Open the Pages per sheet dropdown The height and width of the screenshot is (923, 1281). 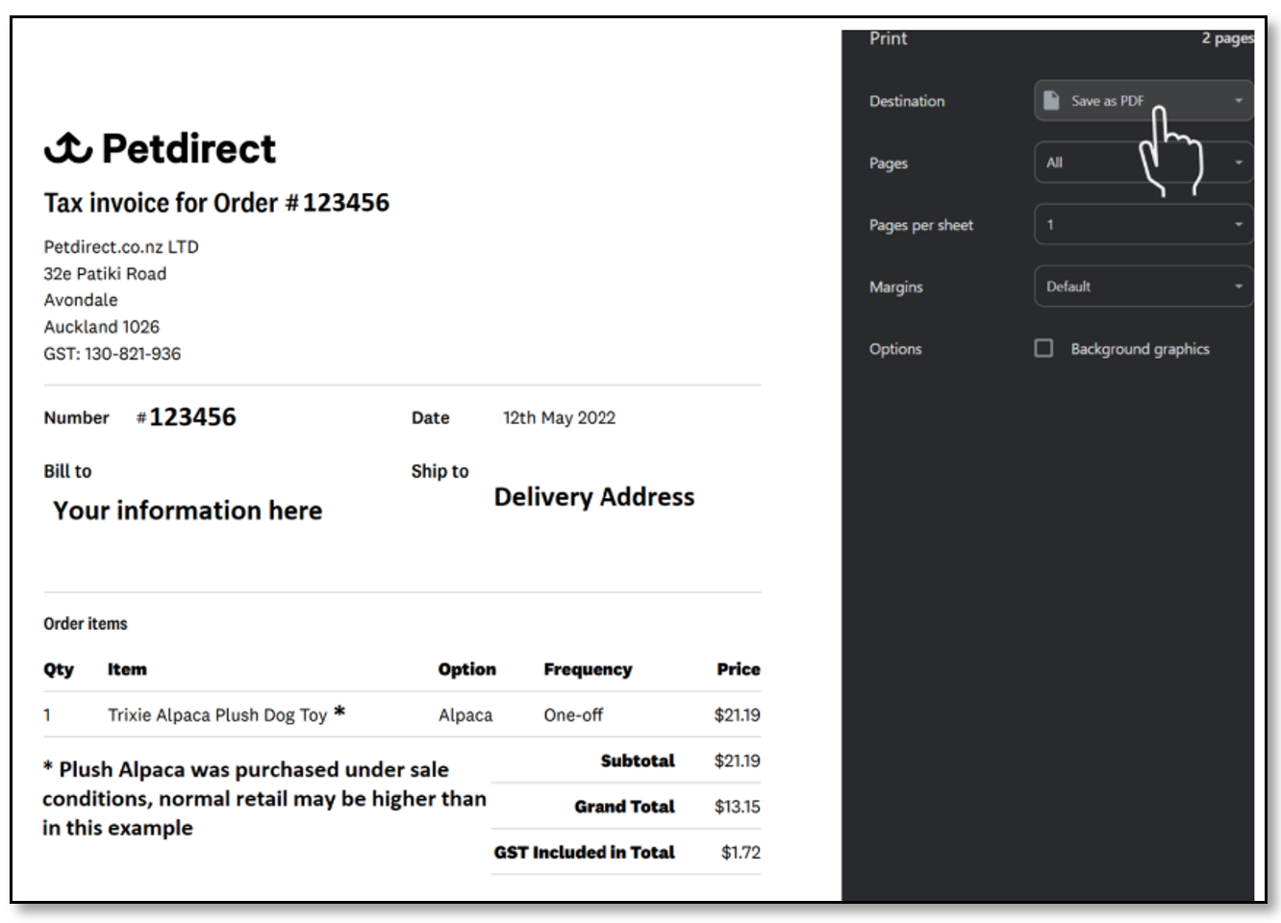(1143, 224)
